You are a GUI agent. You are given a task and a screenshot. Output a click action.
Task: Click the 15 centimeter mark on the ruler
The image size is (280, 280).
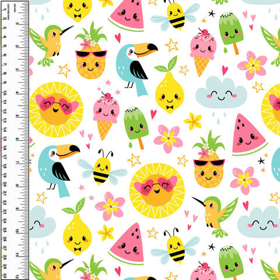[5, 139]
